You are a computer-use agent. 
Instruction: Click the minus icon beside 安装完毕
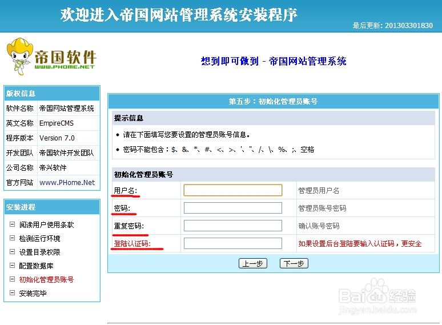pos(12,293)
